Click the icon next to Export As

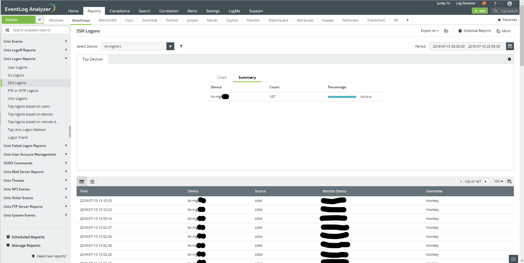coord(446,31)
